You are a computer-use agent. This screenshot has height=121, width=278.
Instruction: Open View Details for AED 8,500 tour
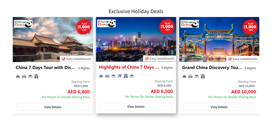(136, 107)
